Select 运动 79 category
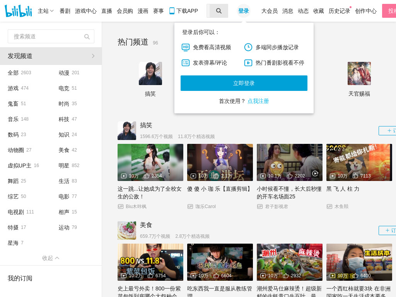This screenshot has height=297, width=396. [68, 227]
